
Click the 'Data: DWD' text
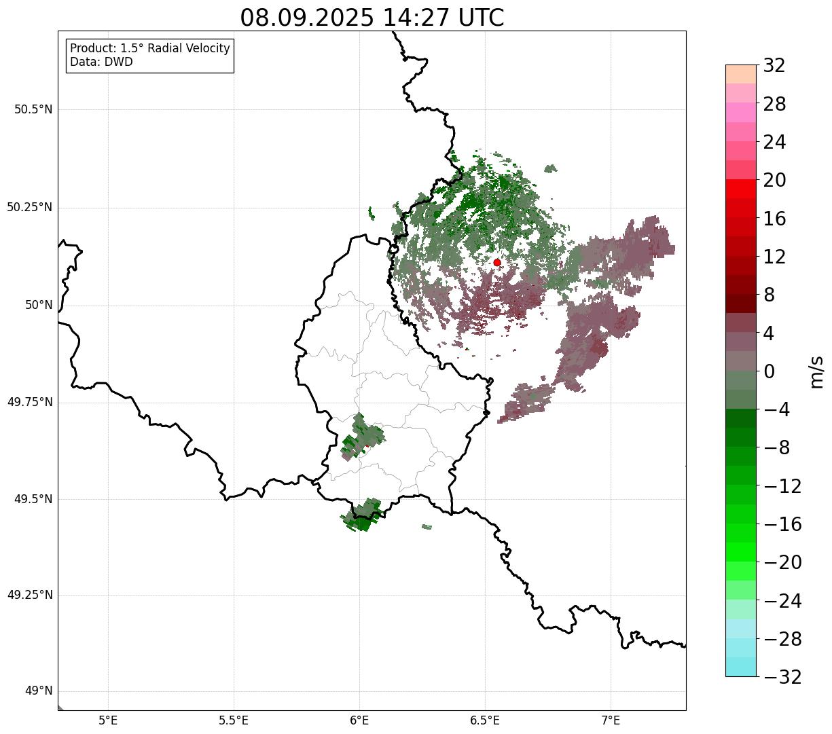tap(102, 62)
